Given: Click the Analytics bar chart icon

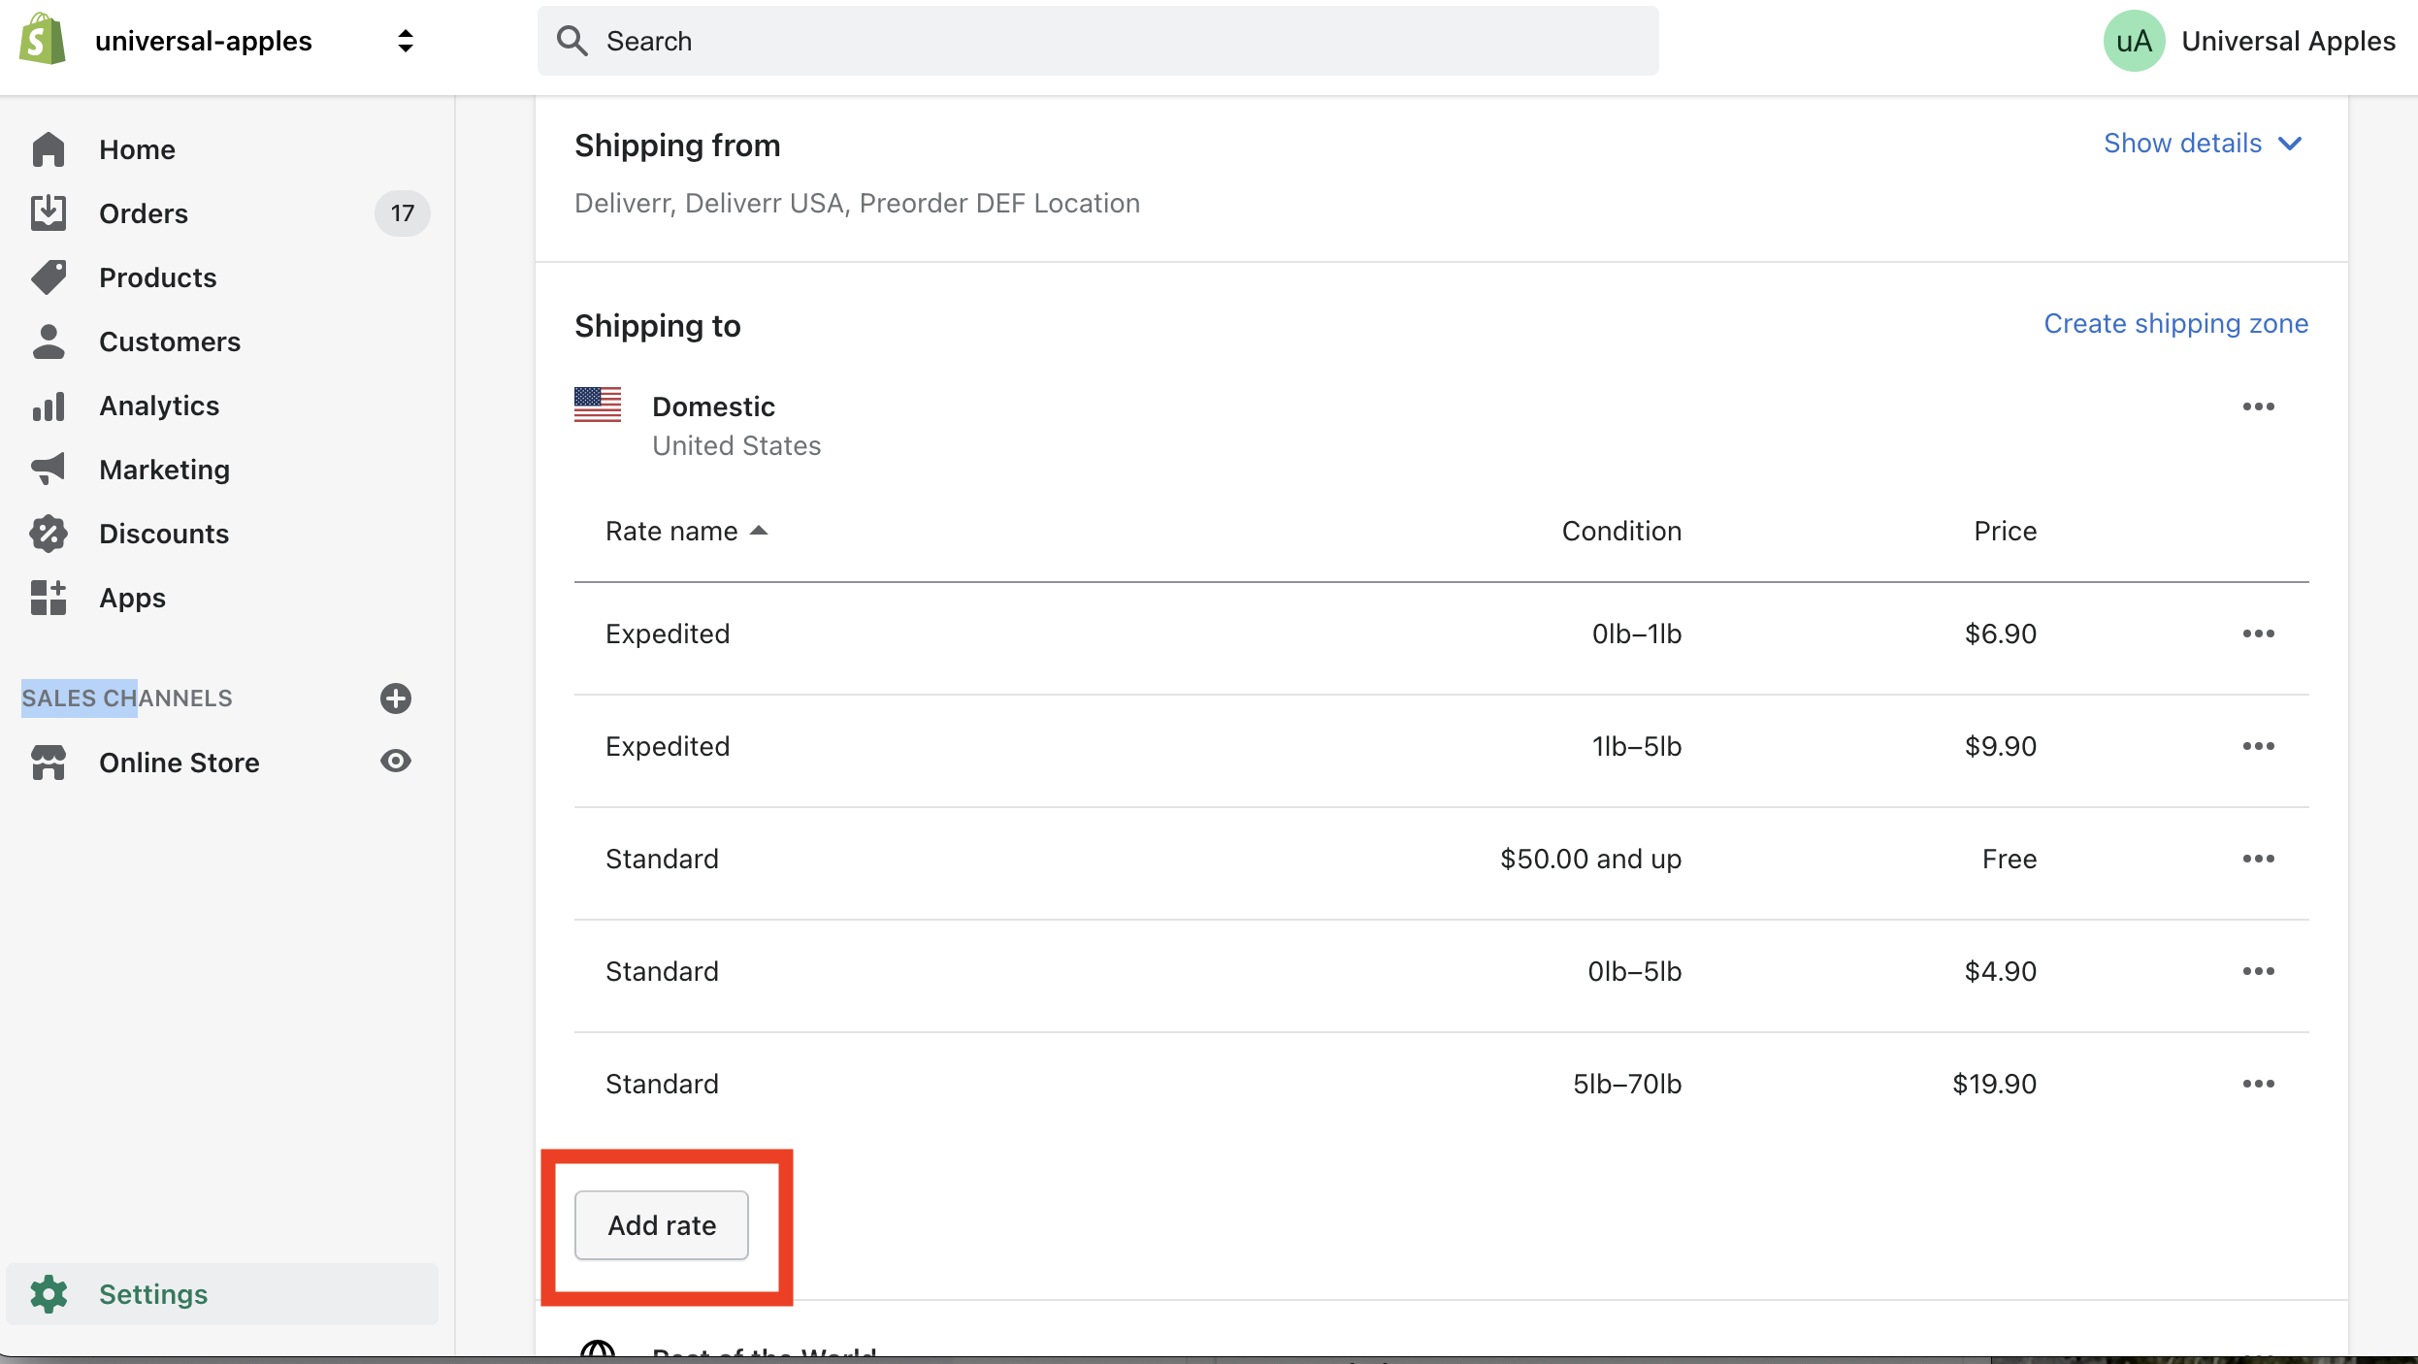Looking at the screenshot, I should coord(49,406).
